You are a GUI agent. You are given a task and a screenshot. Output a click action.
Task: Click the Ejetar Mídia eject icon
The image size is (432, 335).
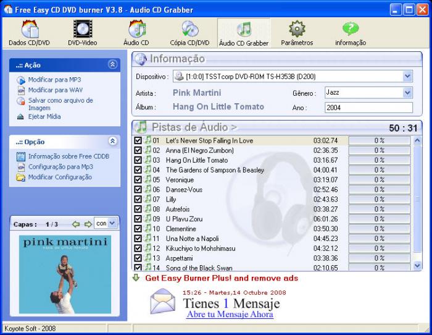20,117
